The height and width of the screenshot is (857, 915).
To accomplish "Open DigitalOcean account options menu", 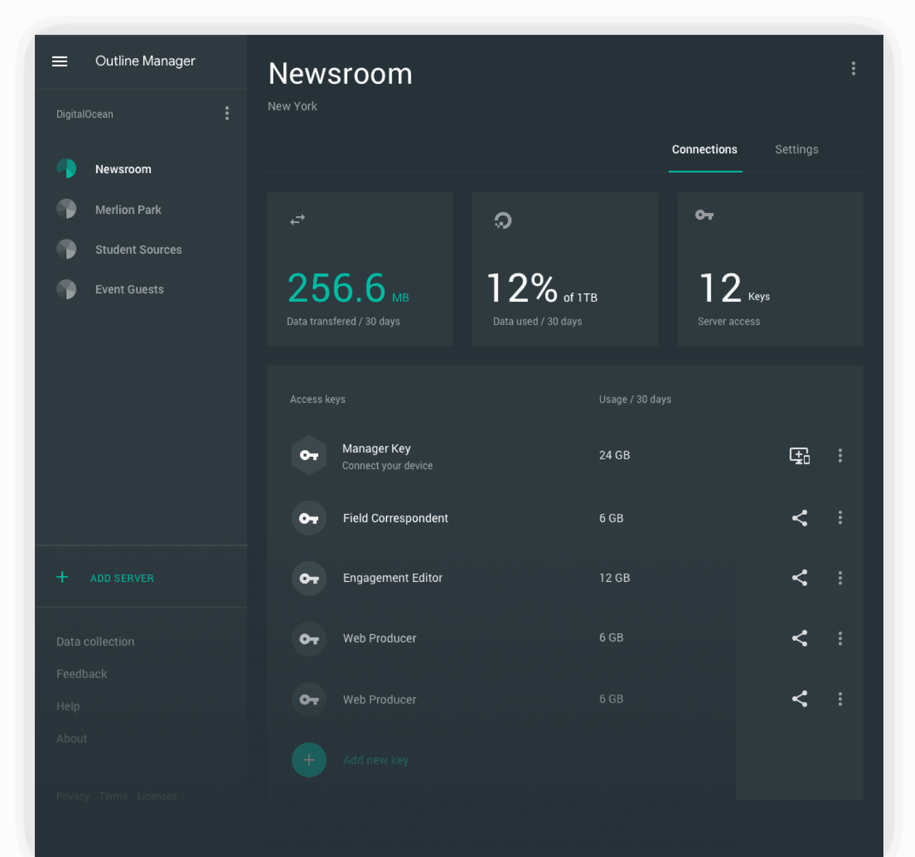I will tap(227, 114).
